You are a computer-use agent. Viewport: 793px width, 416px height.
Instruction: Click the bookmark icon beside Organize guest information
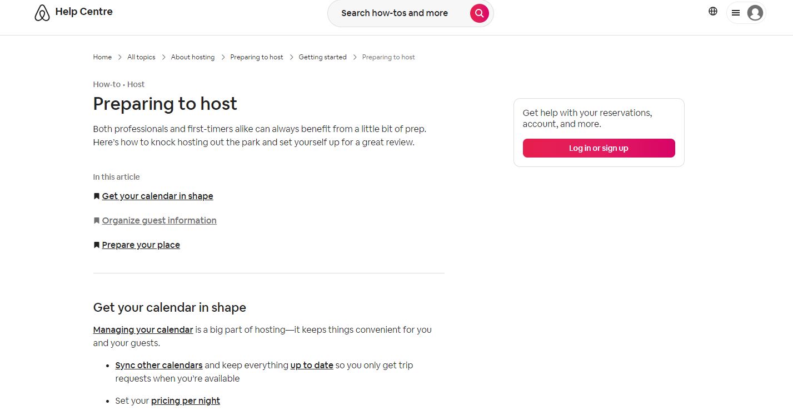coord(96,220)
